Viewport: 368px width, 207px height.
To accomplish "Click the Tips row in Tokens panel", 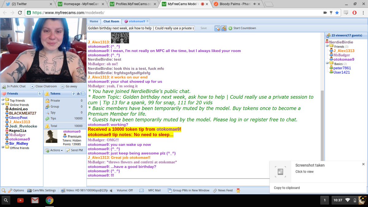I will (64, 118).
